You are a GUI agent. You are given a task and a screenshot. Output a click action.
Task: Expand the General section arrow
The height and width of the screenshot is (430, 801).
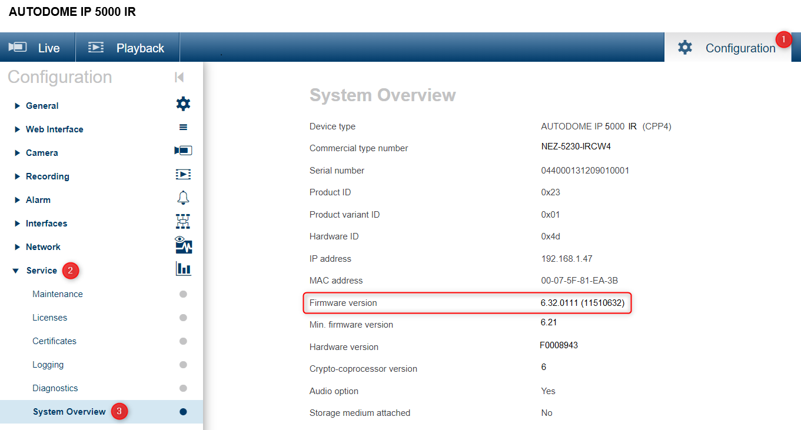17,106
